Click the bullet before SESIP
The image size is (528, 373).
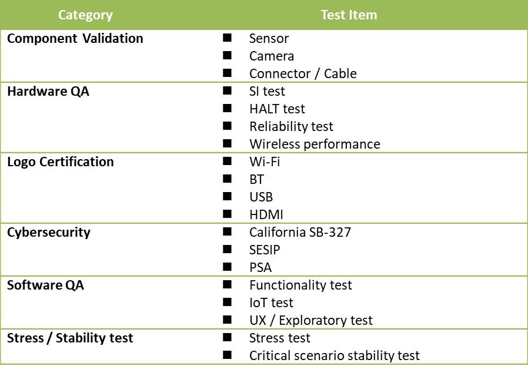227,249
